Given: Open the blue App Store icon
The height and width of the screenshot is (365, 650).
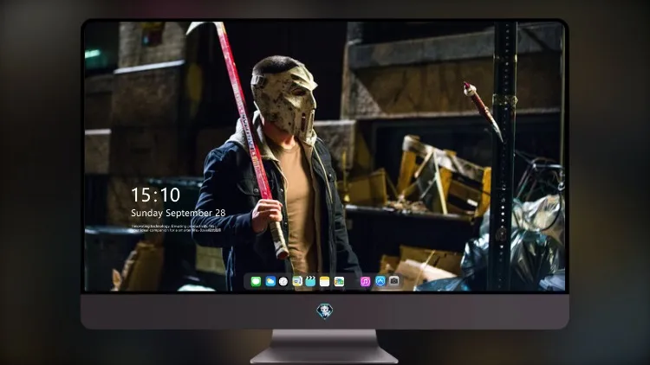Looking at the screenshot, I should pyautogui.click(x=380, y=281).
